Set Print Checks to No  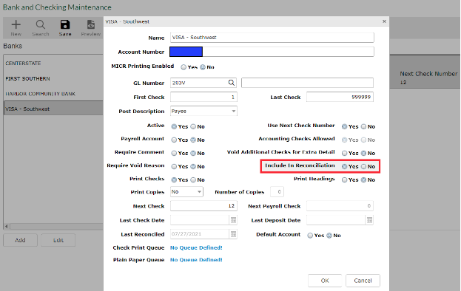pyautogui.click(x=193, y=179)
